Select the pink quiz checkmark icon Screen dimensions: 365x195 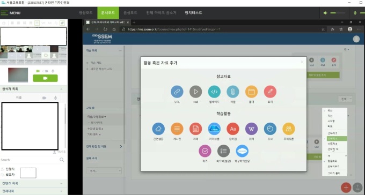pos(205,151)
